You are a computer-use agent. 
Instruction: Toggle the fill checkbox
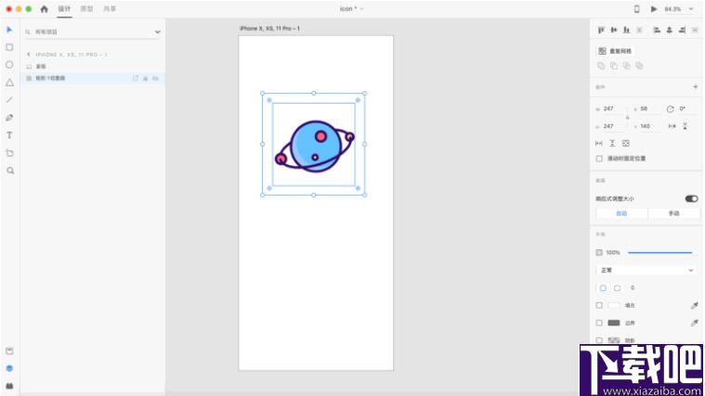[599, 305]
